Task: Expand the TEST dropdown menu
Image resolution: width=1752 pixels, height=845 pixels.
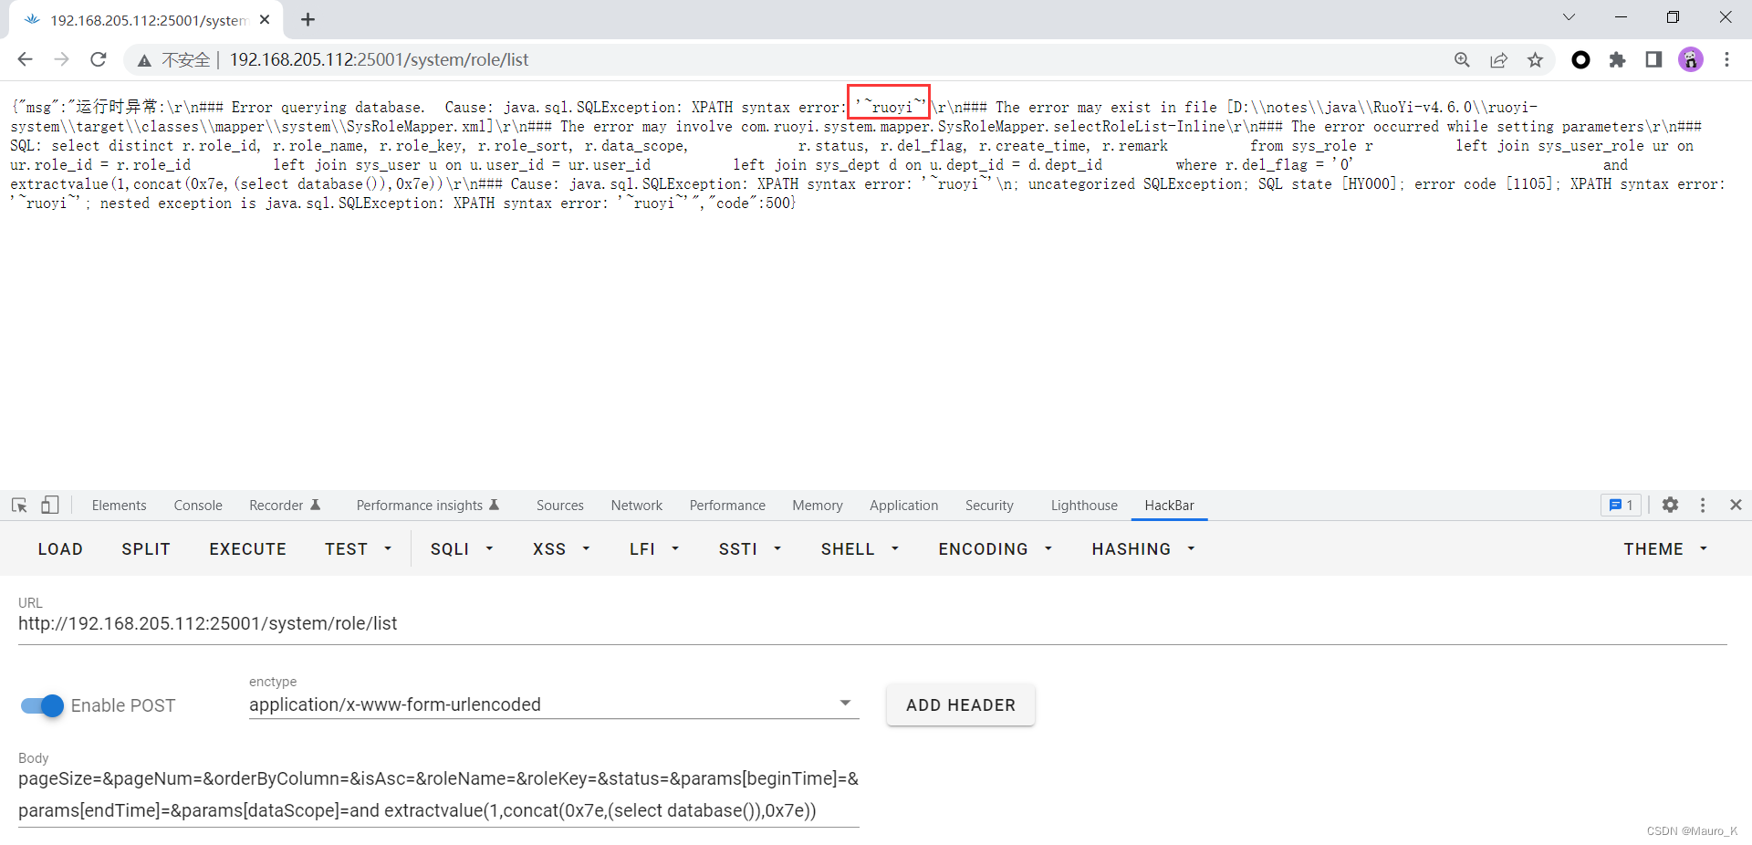Action: tap(358, 548)
